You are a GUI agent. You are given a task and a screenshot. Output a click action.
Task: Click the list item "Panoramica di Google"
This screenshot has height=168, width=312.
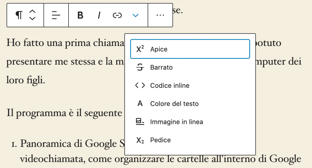click(x=68, y=144)
